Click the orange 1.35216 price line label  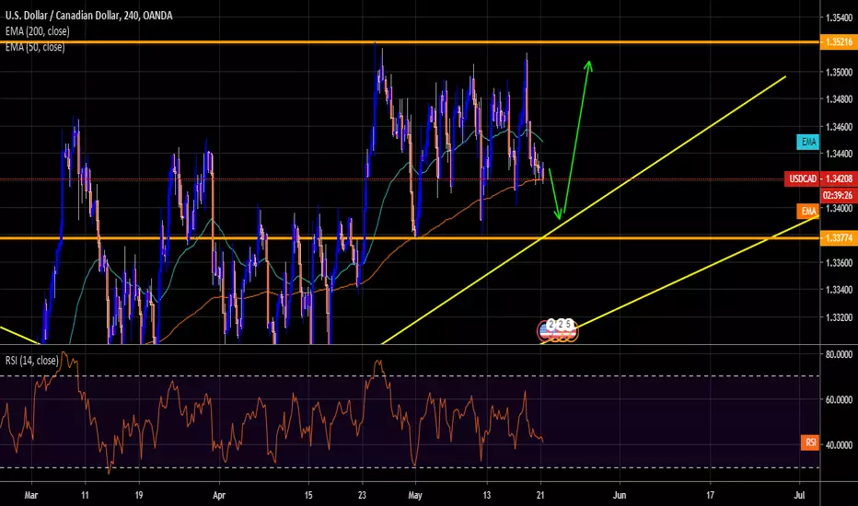click(x=839, y=41)
